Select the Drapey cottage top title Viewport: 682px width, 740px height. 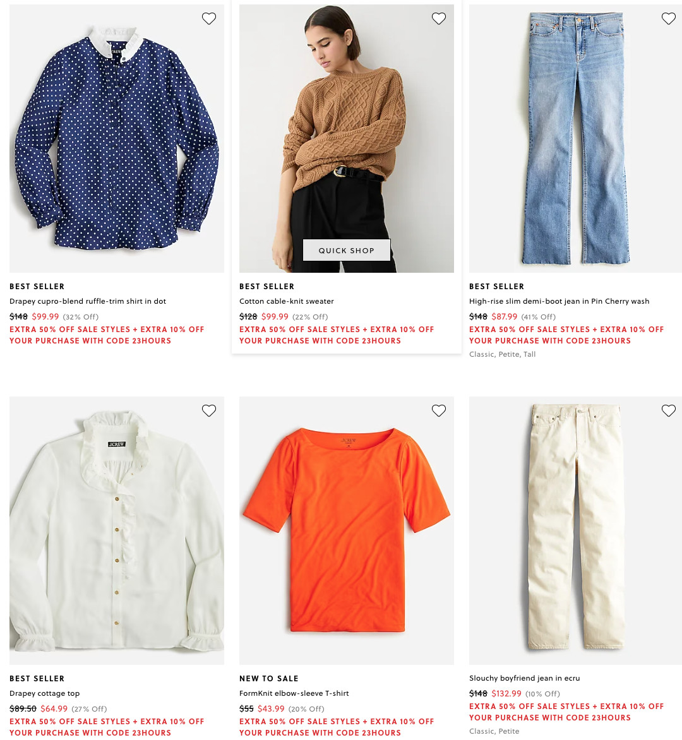pos(44,693)
